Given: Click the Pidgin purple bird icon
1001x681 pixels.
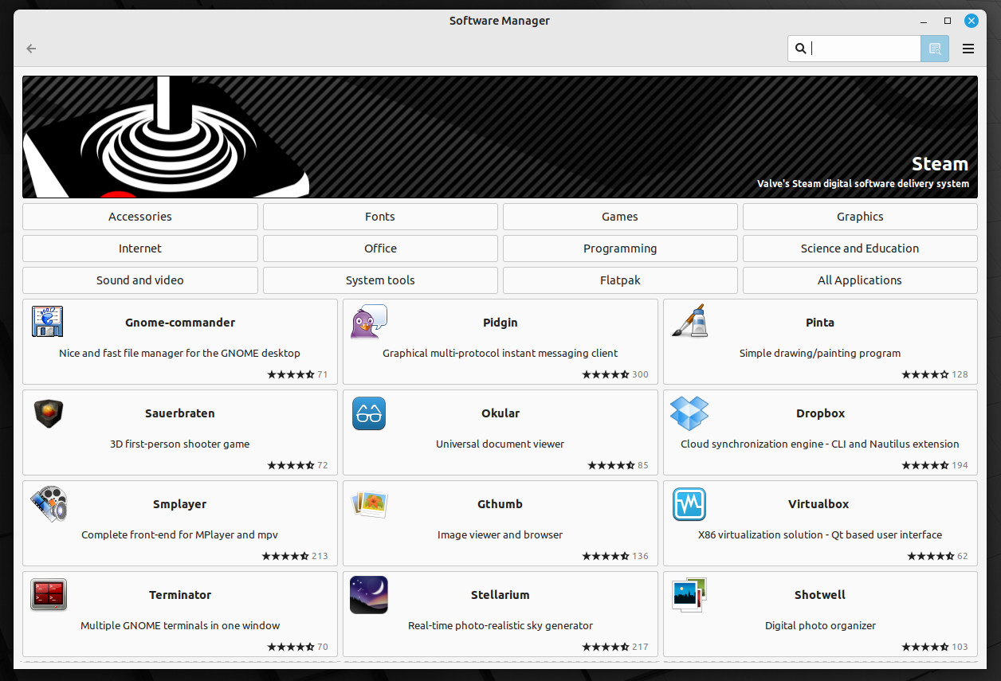Looking at the screenshot, I should (369, 322).
